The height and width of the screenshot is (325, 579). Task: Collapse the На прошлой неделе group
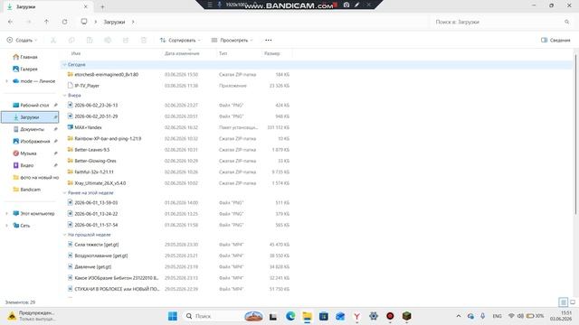point(64,235)
